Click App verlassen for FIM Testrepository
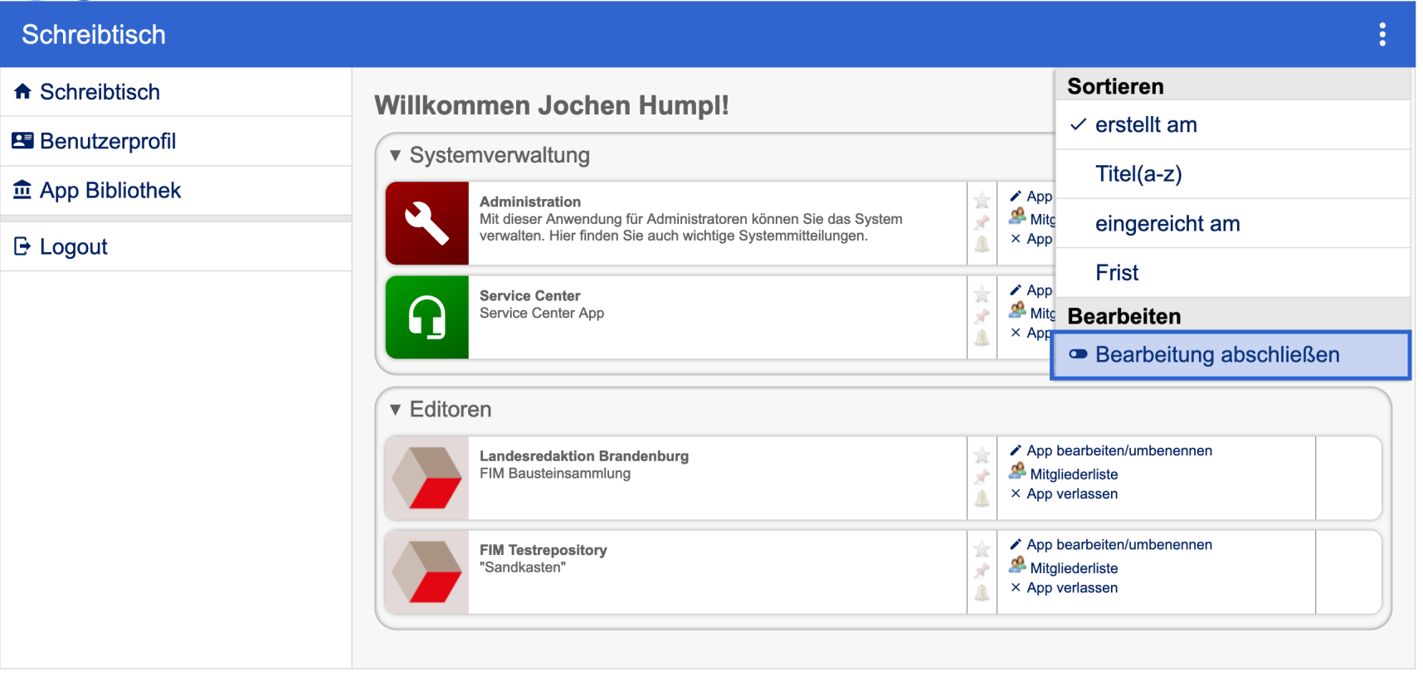Screen dimensions: 1423x681 1071,588
